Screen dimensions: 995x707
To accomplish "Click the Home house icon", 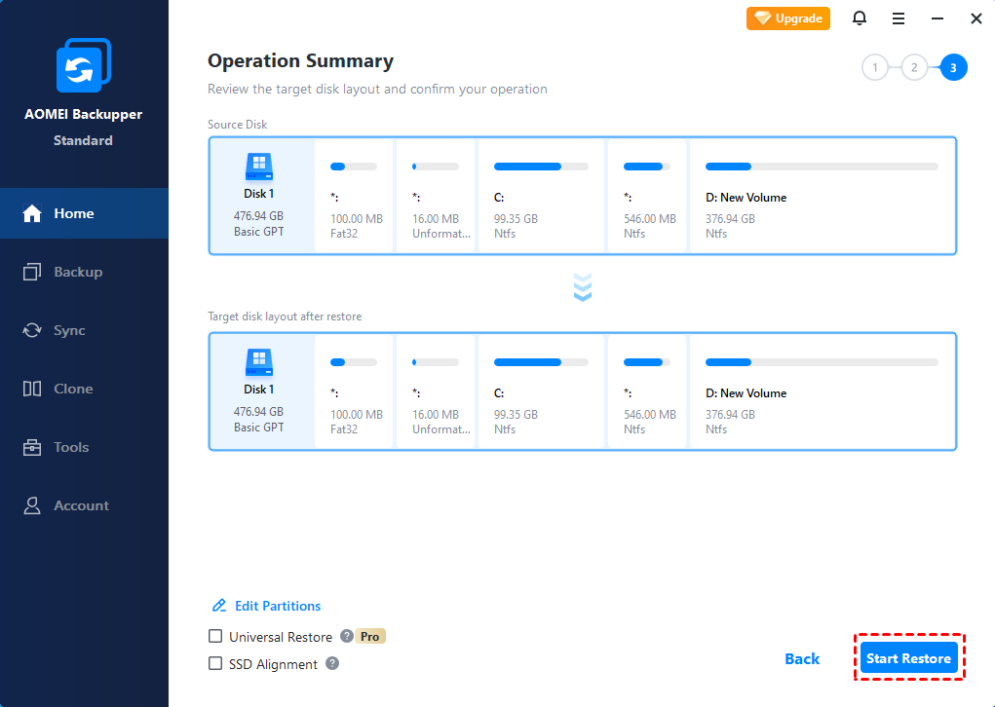I will [32, 213].
